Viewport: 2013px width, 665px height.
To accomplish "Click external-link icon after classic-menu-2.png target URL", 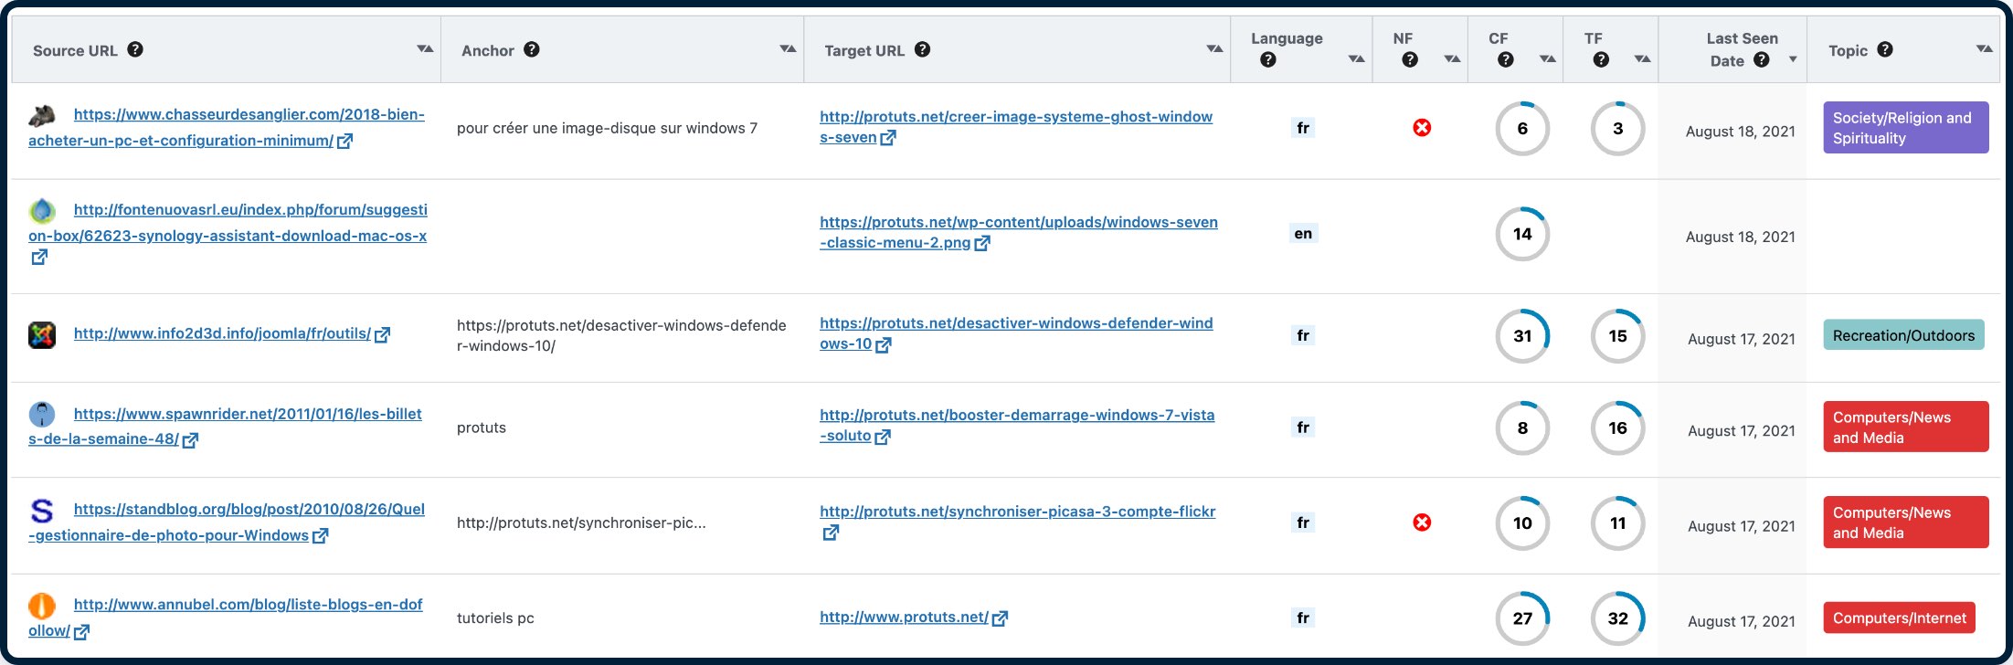I will 982,243.
